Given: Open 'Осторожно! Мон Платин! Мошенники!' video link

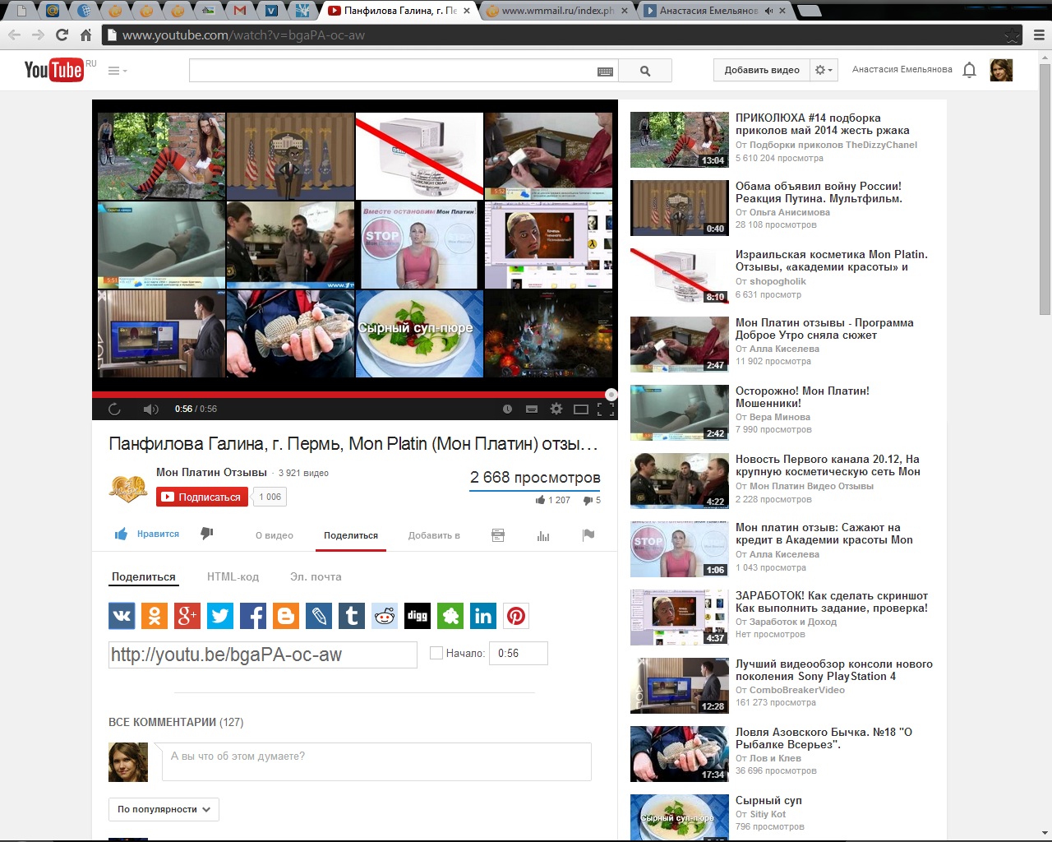Looking at the screenshot, I should tap(802, 397).
